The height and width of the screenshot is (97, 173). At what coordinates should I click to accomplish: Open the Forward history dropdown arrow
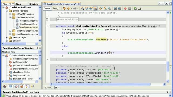pos(78,8)
